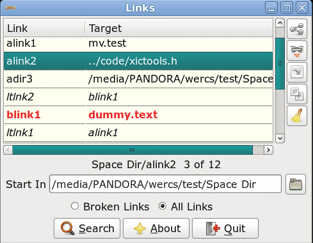Select the ltlnk2 row
The width and height of the screenshot is (313, 243).
click(138, 97)
